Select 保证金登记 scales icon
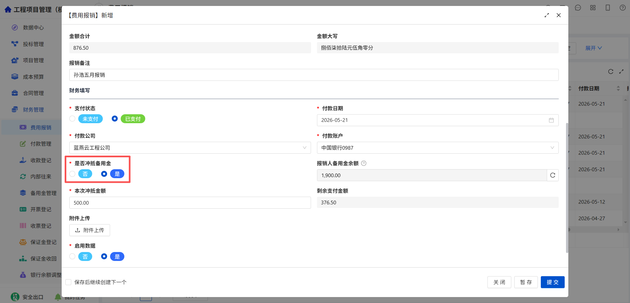 [x=23, y=242]
